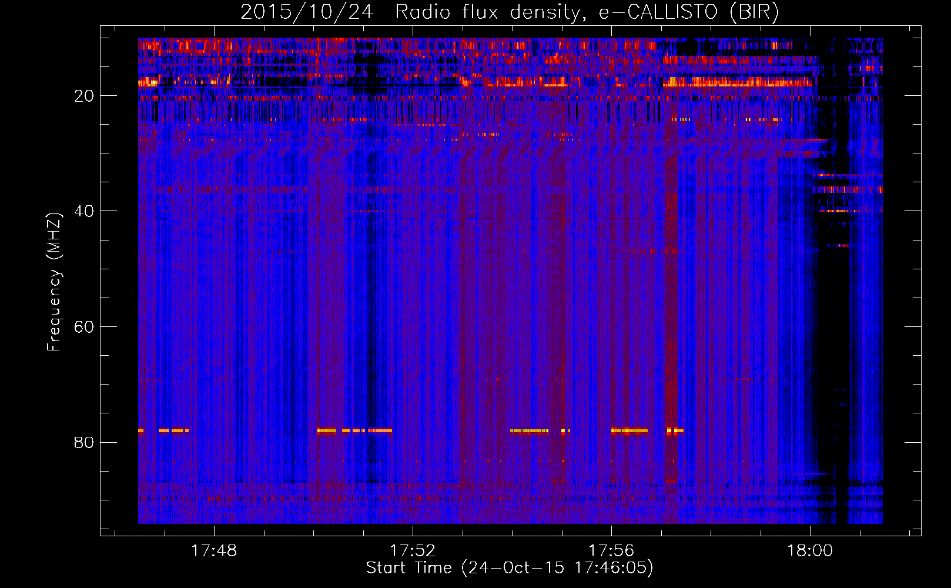
Task: Click the '80' frequency tick label
Action: pyautogui.click(x=84, y=442)
